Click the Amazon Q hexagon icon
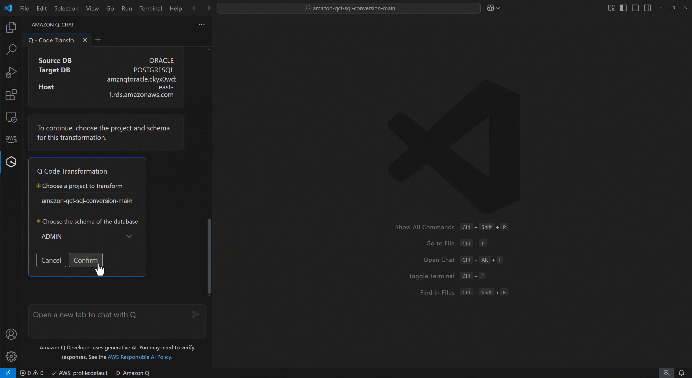The height and width of the screenshot is (378, 692). coord(11,162)
